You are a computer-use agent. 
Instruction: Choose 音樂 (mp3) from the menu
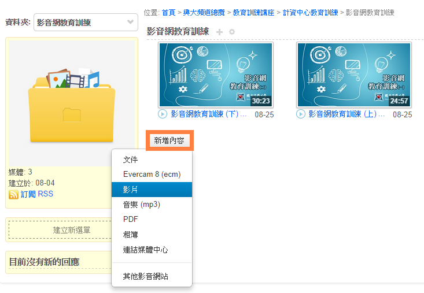coord(141,205)
